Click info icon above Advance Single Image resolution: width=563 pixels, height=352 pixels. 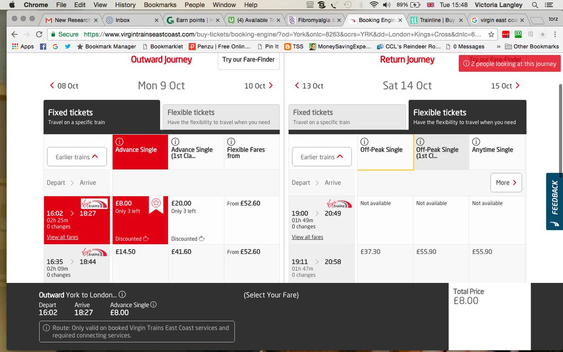[x=119, y=142]
